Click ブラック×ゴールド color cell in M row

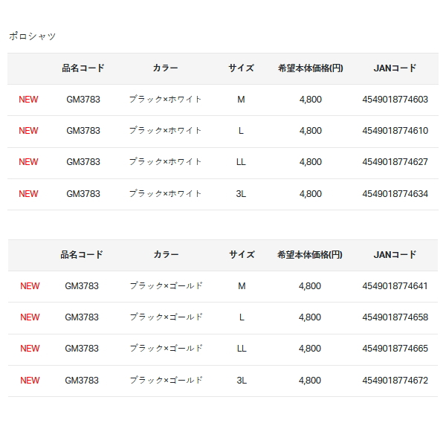coord(167,286)
